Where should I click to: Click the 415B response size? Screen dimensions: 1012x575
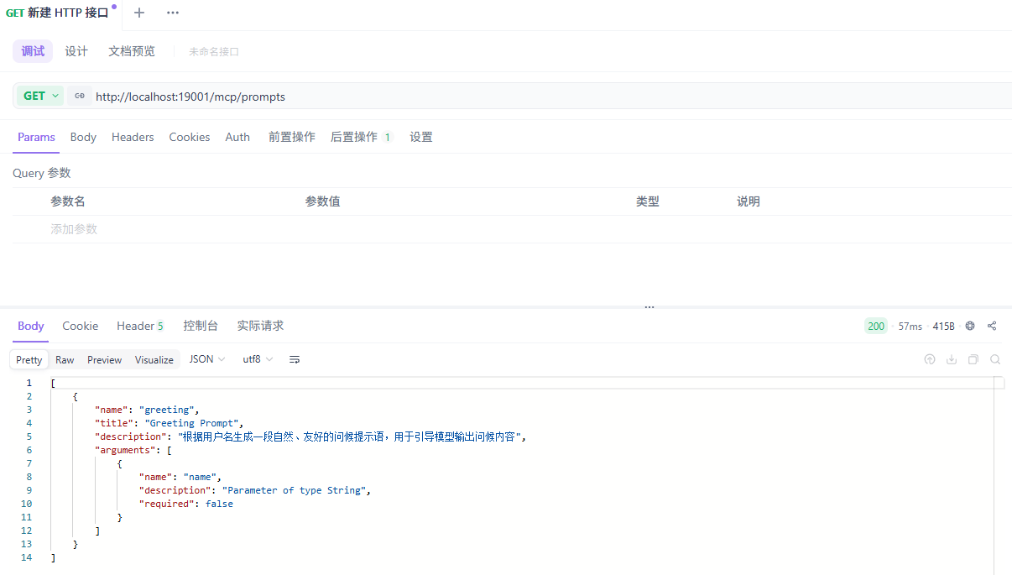[943, 326]
